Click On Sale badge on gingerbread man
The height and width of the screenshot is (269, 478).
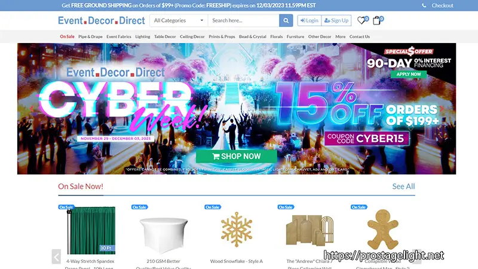coord(359,207)
